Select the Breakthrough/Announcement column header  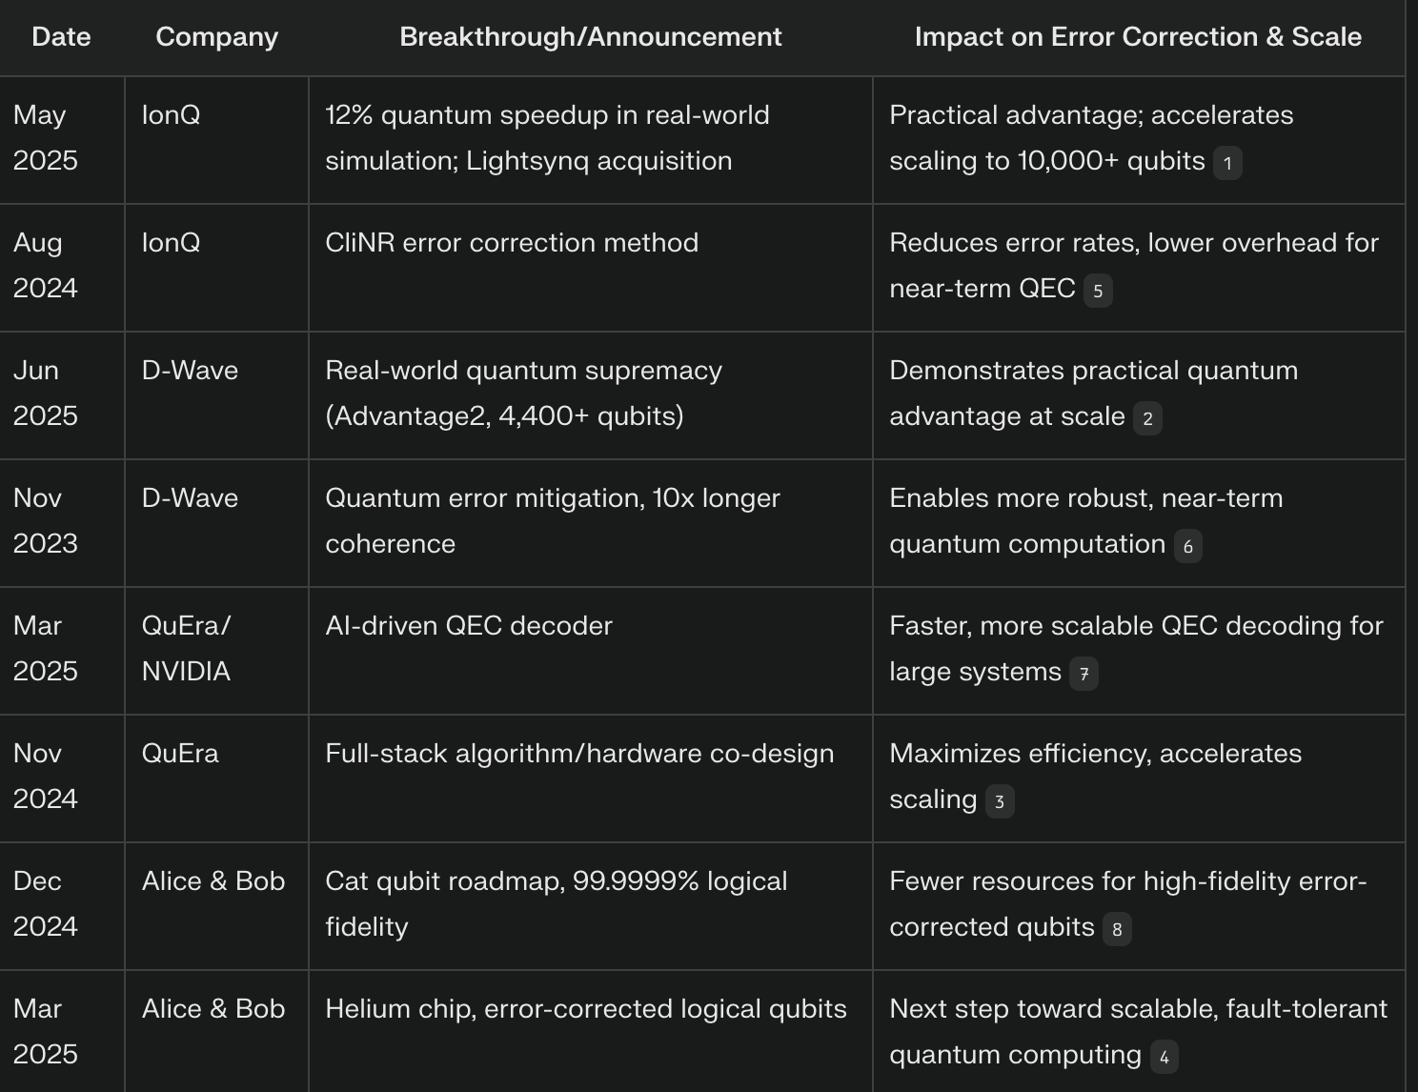pyautogui.click(x=590, y=37)
